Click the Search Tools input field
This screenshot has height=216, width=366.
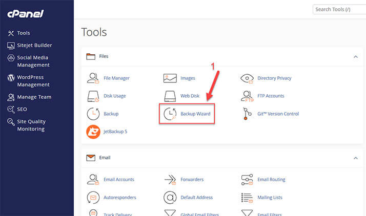coord(338,9)
